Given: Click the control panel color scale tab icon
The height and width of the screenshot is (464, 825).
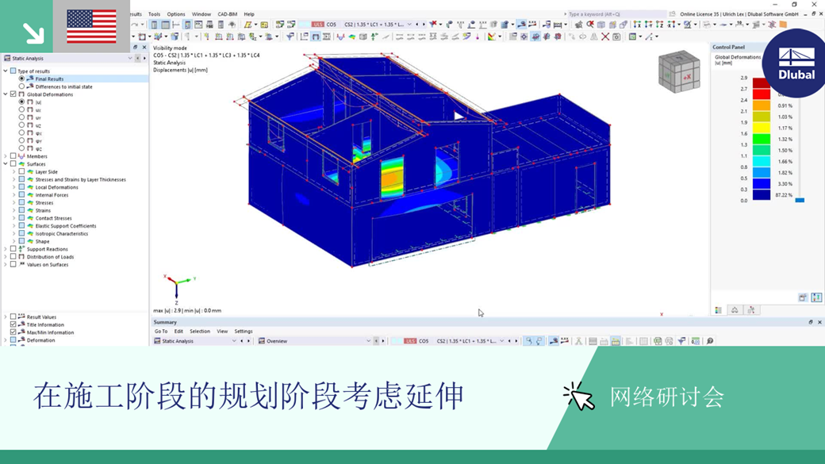Looking at the screenshot, I should pos(718,310).
